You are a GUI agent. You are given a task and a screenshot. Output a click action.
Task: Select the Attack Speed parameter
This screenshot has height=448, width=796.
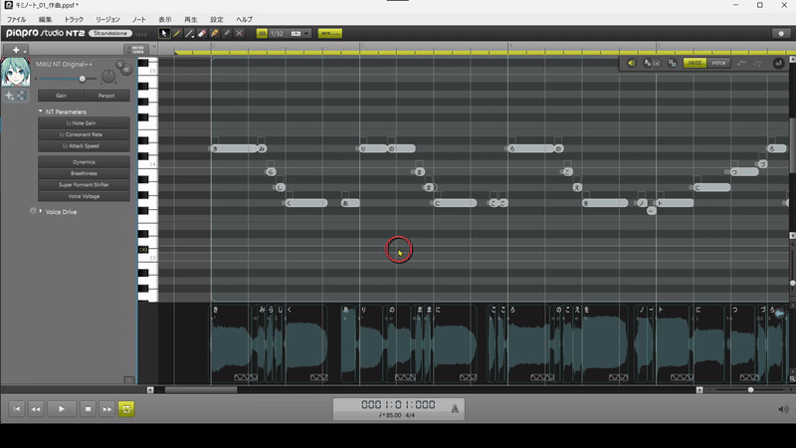coord(84,145)
